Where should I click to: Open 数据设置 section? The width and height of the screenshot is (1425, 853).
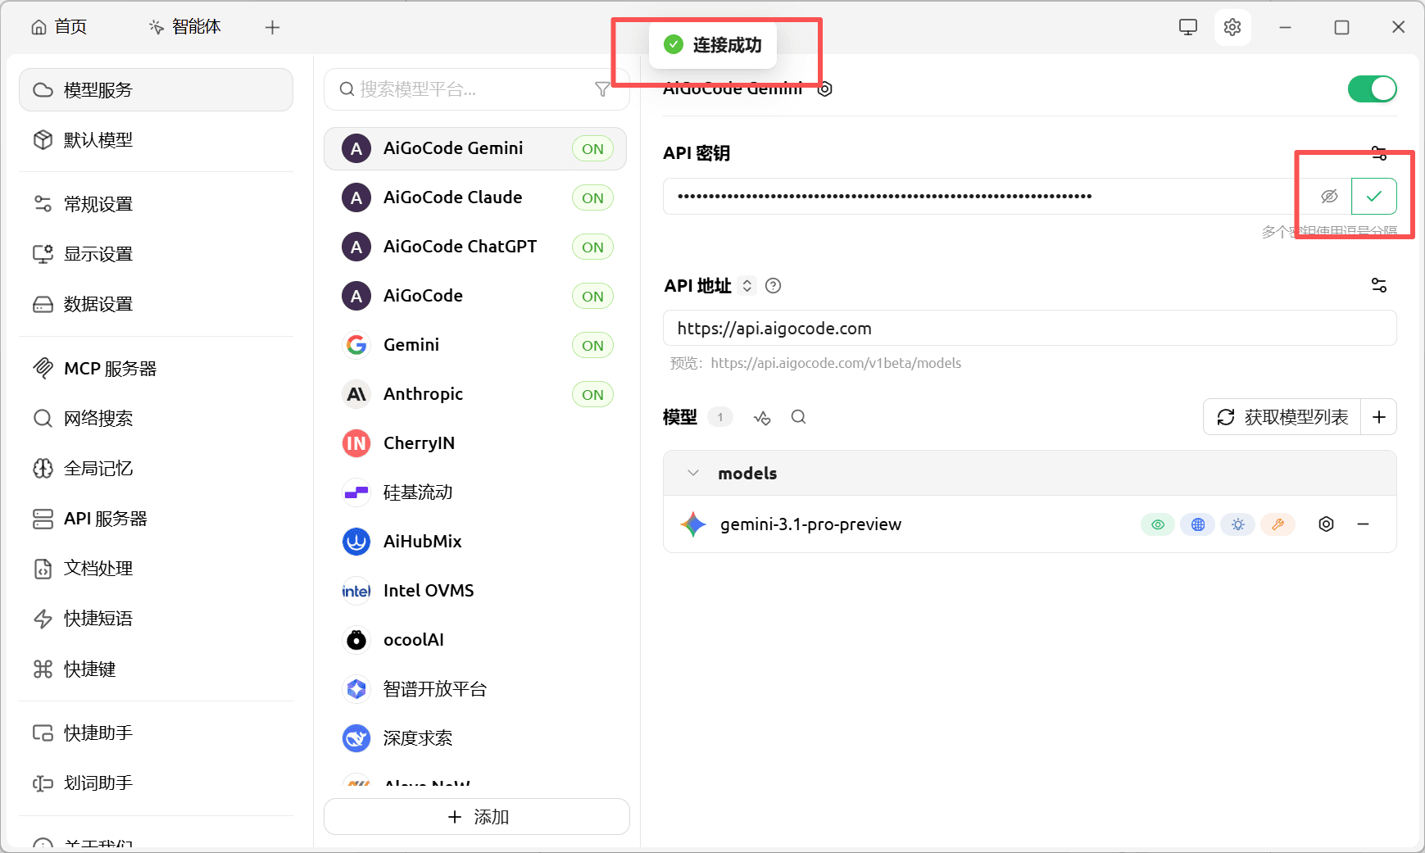pyautogui.click(x=156, y=304)
